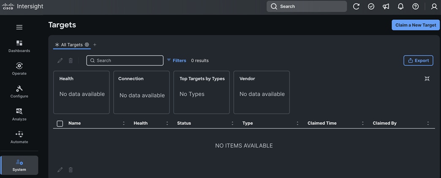Viewport: 441px width, 178px height.
Task: Open Claimed Time column sort options
Action: pos(363,123)
